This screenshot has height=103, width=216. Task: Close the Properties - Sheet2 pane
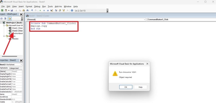(21, 61)
